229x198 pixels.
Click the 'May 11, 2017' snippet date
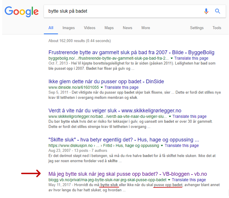[x=60, y=185]
